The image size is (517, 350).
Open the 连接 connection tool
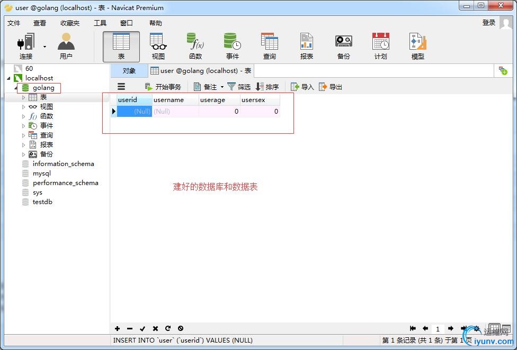pos(26,47)
